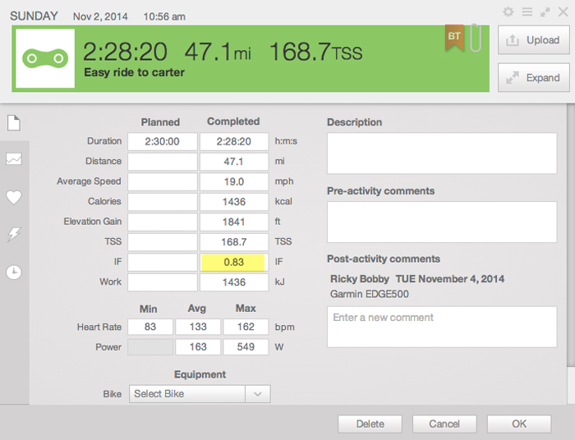
Task: Click the header distance 47.1 mi
Action: tap(218, 51)
